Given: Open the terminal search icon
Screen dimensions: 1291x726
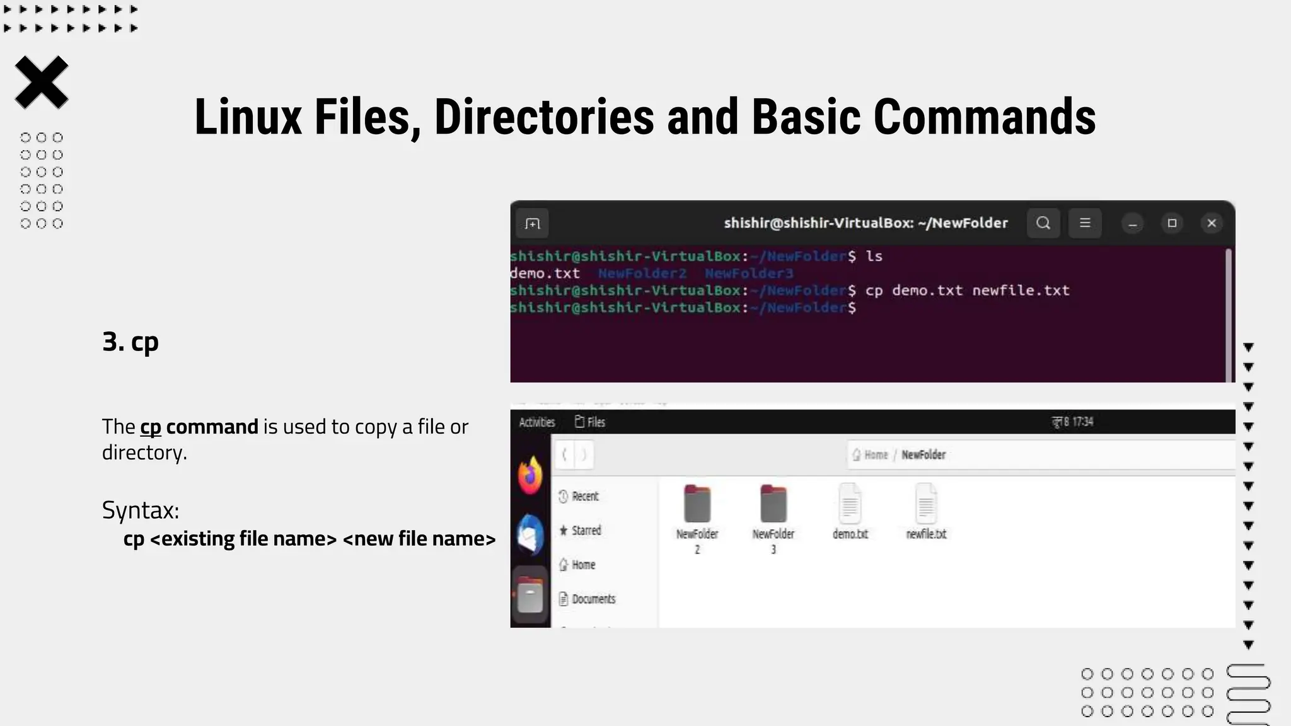Looking at the screenshot, I should point(1043,223).
